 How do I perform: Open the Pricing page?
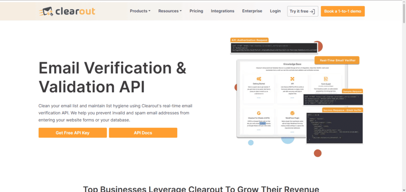[x=196, y=11]
